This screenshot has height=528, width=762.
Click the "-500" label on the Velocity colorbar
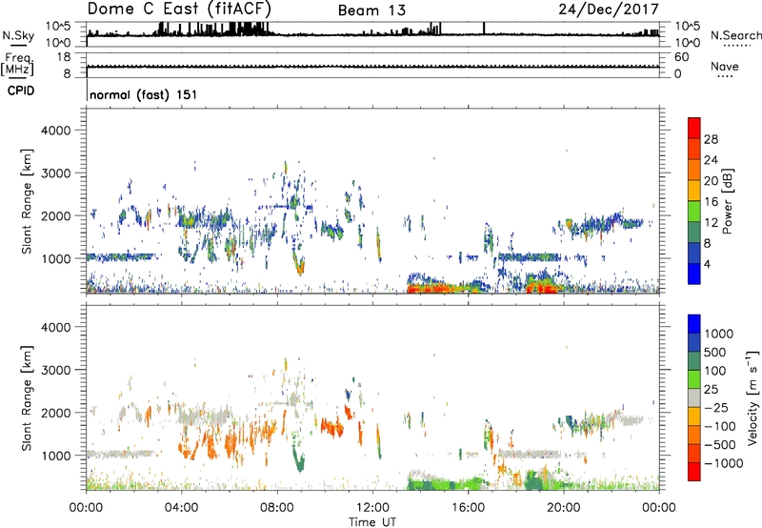[720, 445]
